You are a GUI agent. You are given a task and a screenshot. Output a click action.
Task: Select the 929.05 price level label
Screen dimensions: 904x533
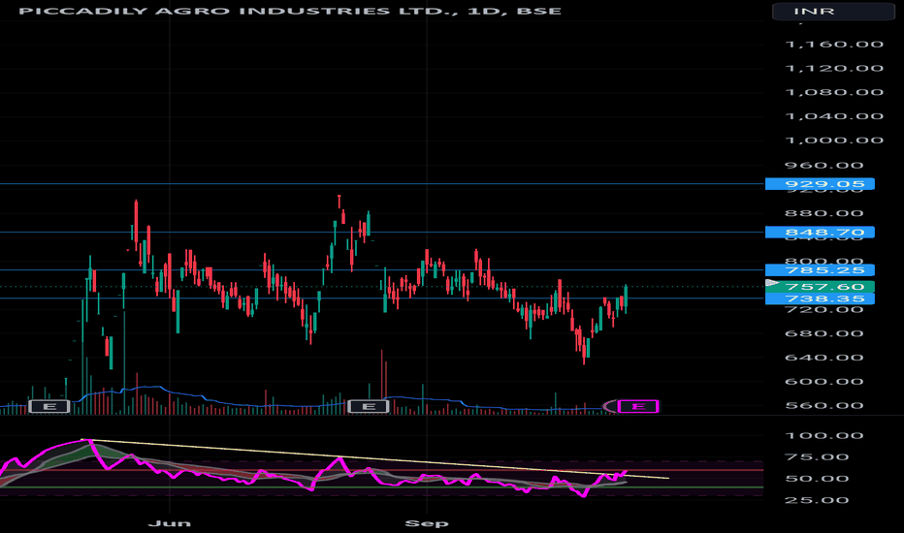click(x=820, y=184)
